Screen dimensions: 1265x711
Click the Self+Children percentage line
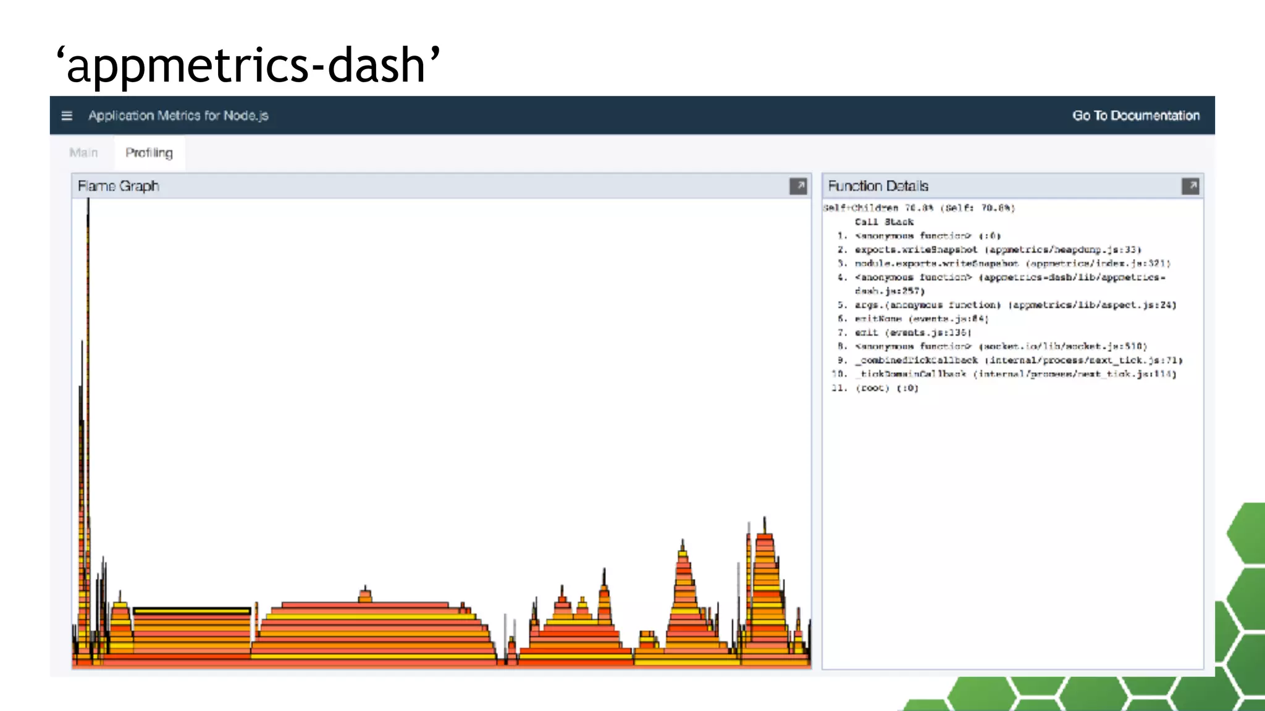(x=919, y=208)
